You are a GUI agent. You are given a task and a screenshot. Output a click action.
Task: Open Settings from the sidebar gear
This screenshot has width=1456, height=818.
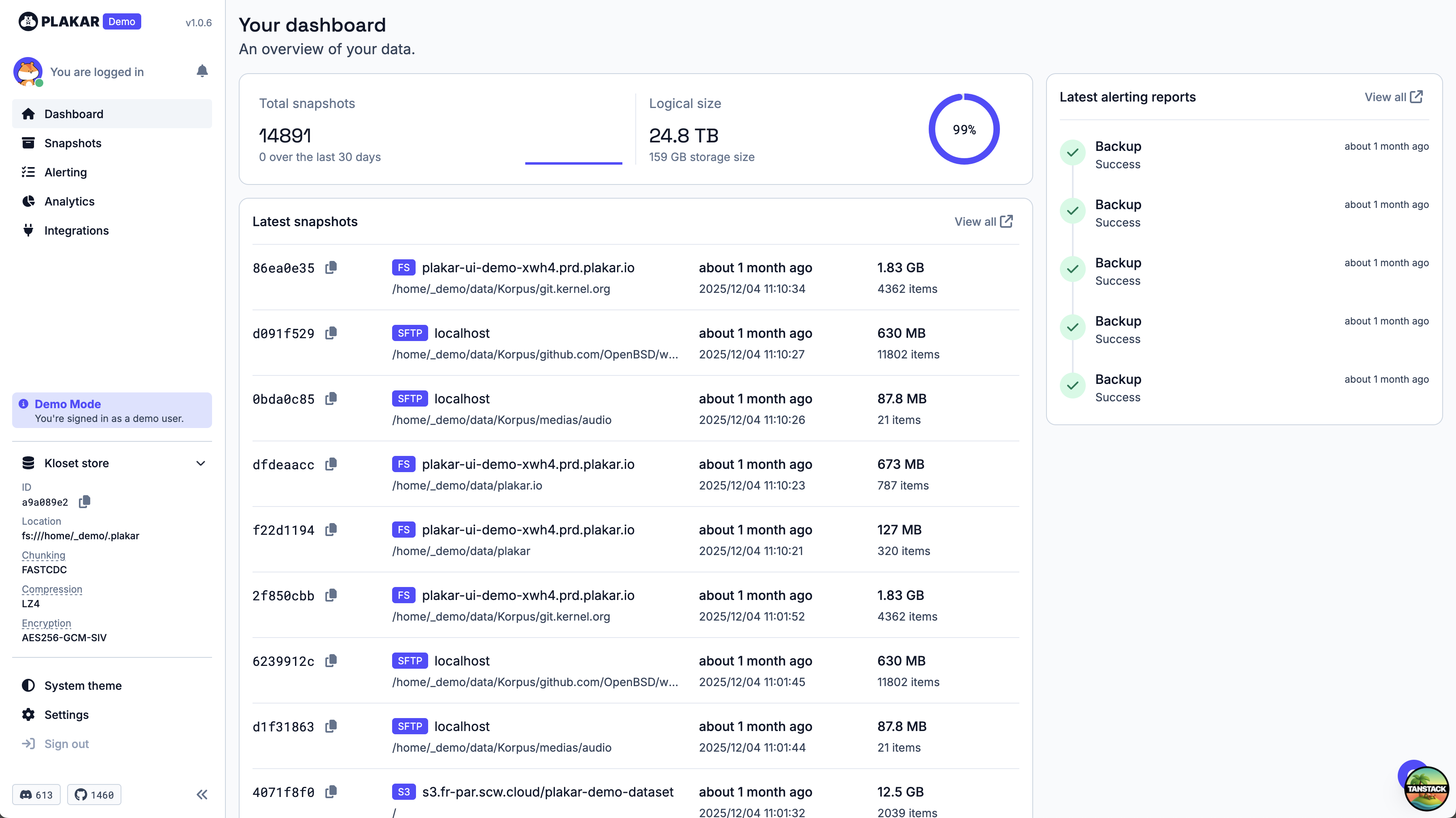click(66, 714)
